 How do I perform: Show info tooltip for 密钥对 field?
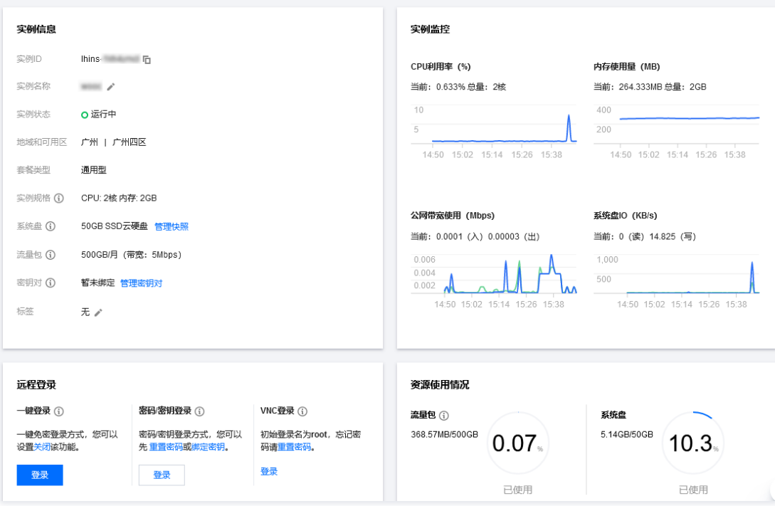(x=51, y=283)
